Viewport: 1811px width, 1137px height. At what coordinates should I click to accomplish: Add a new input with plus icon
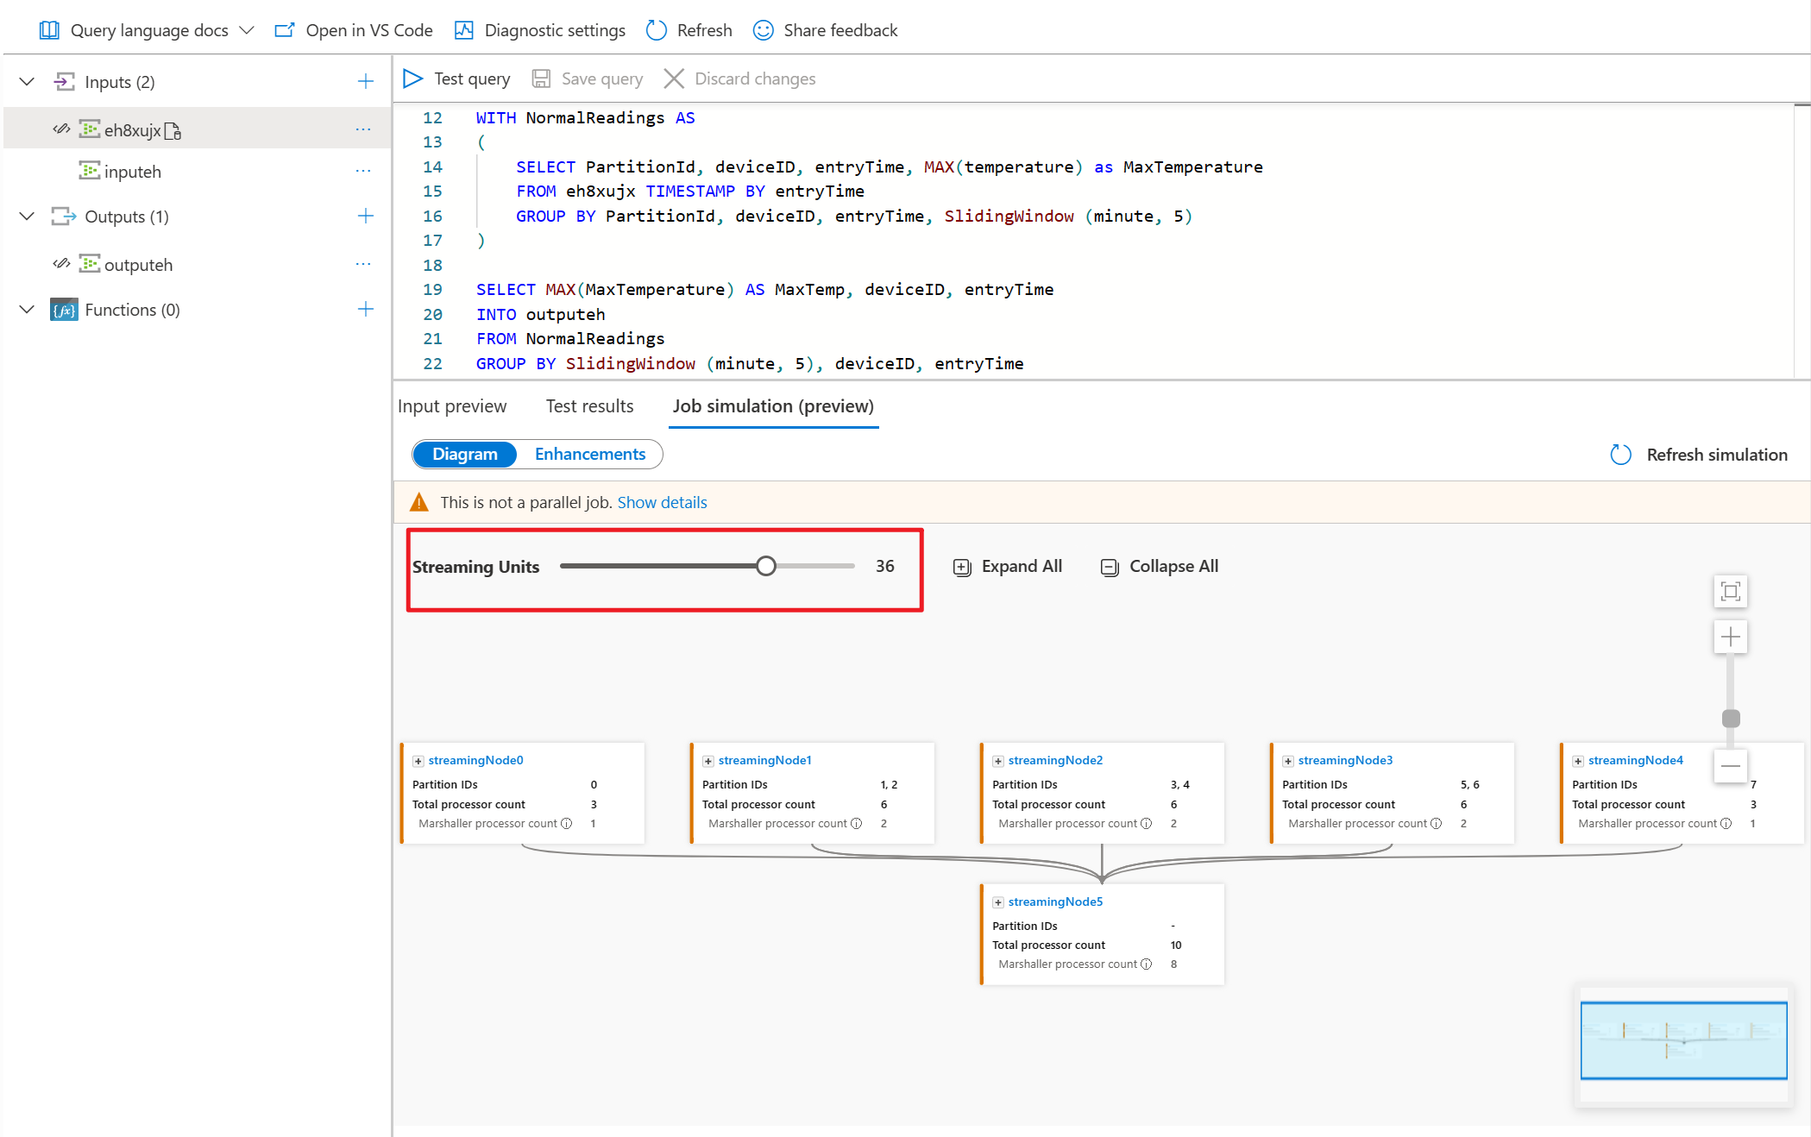[365, 82]
